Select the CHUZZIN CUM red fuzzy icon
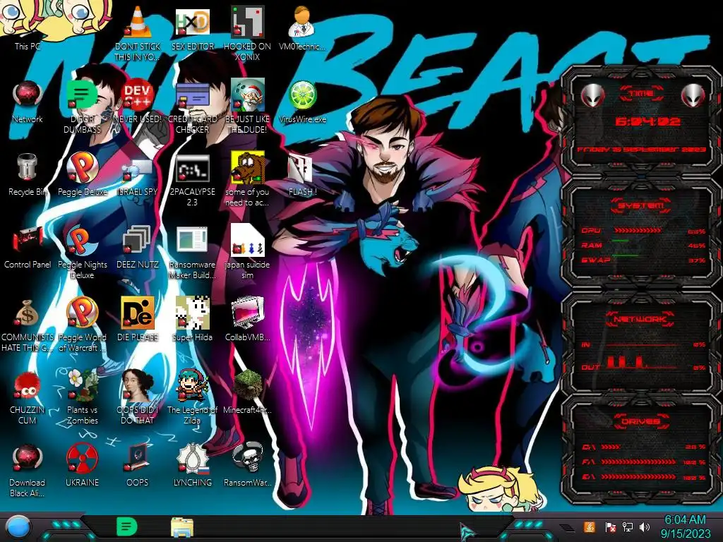 tap(28, 397)
